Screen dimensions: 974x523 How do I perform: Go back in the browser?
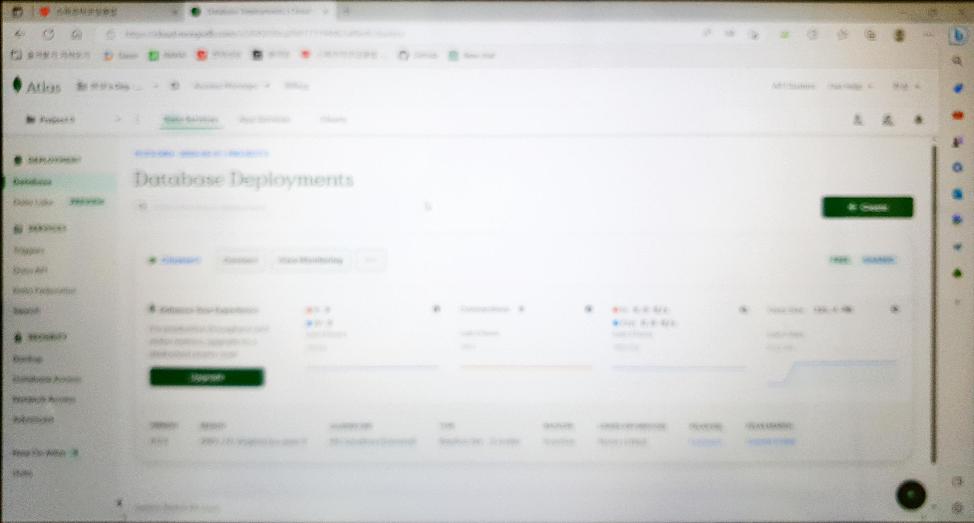(x=20, y=34)
